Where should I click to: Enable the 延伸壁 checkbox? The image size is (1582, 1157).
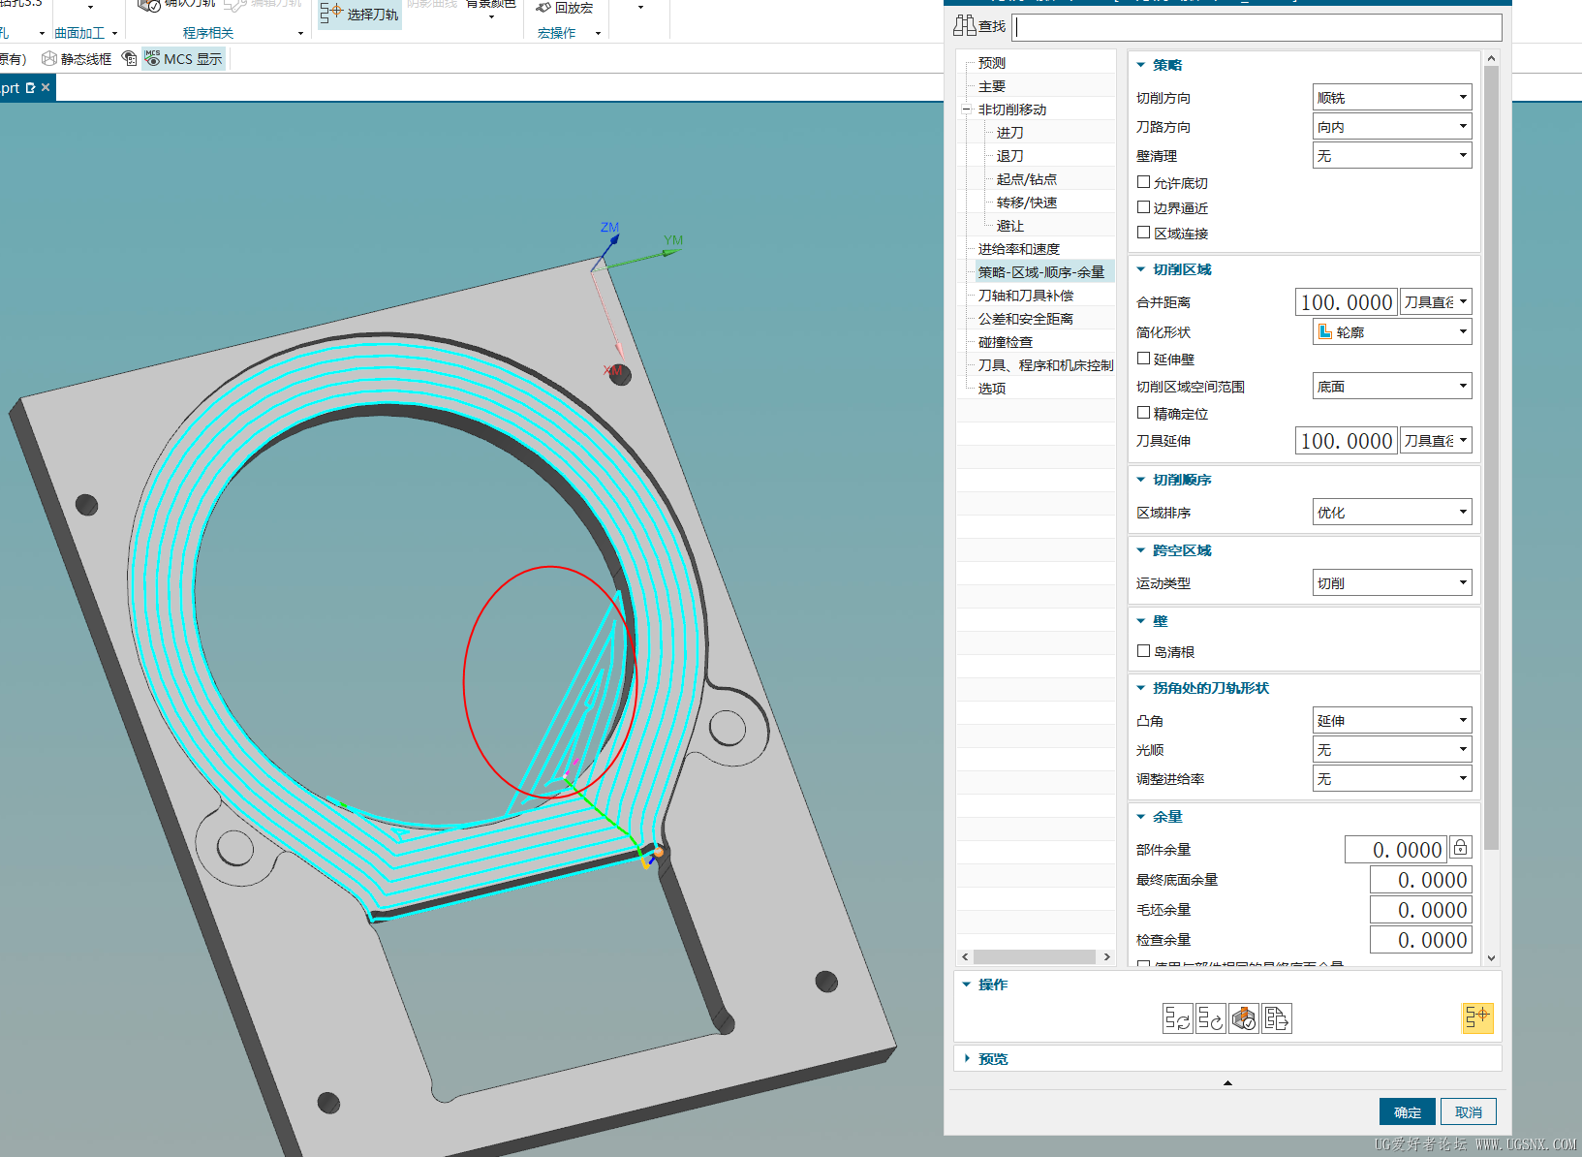pos(1143,359)
